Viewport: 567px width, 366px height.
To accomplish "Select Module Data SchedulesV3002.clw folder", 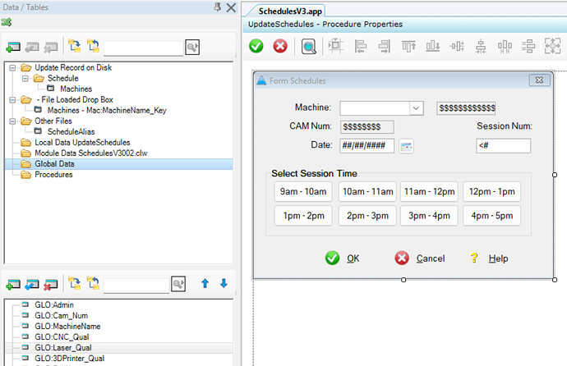I will click(90, 153).
